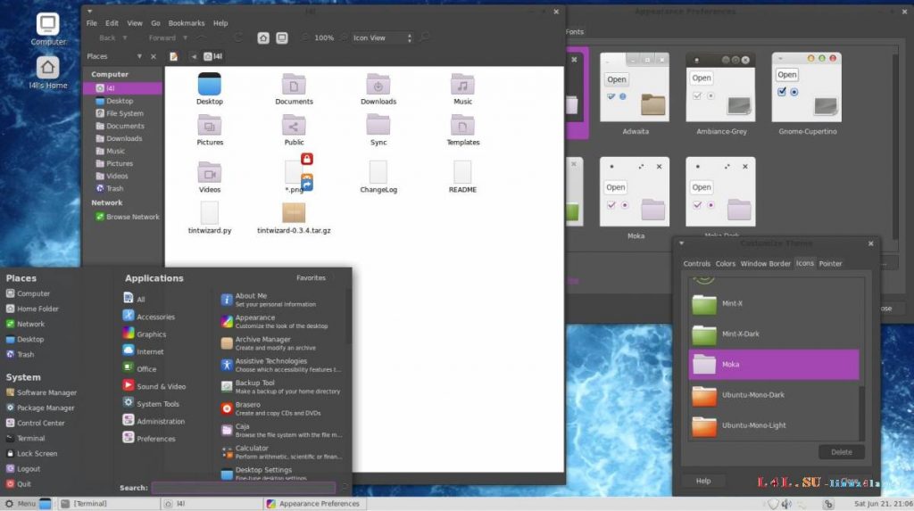Viewport: 914px width, 511px height.
Task: Open the Backup Tool menu entry
Action: [x=281, y=387]
